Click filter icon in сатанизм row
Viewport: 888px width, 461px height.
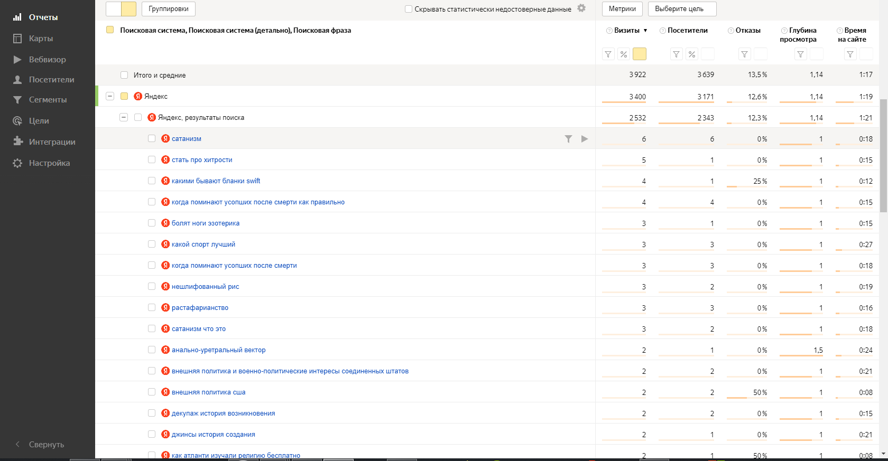click(x=568, y=139)
